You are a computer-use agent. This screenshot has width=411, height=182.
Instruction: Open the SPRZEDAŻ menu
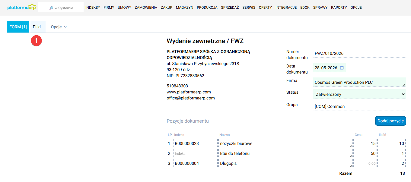click(230, 8)
